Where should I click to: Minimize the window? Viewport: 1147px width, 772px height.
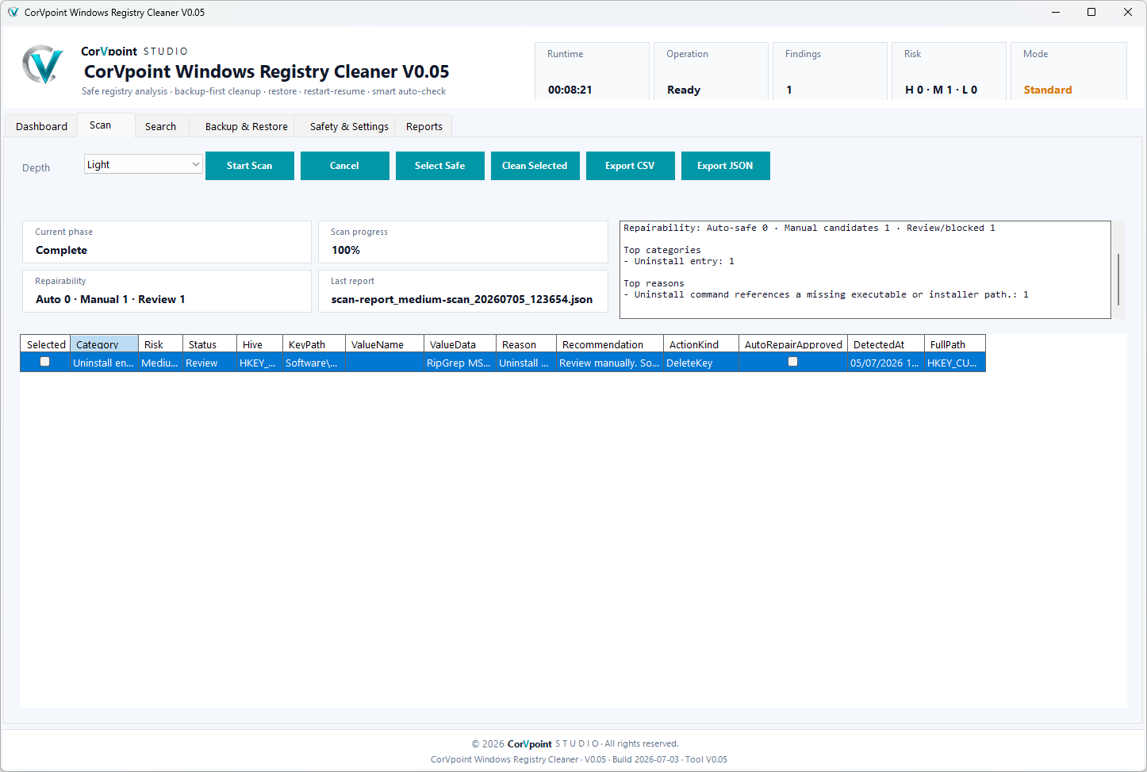(1056, 12)
